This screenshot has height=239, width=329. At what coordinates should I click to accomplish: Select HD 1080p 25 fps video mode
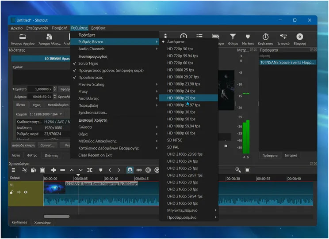pyautogui.click(x=189, y=98)
